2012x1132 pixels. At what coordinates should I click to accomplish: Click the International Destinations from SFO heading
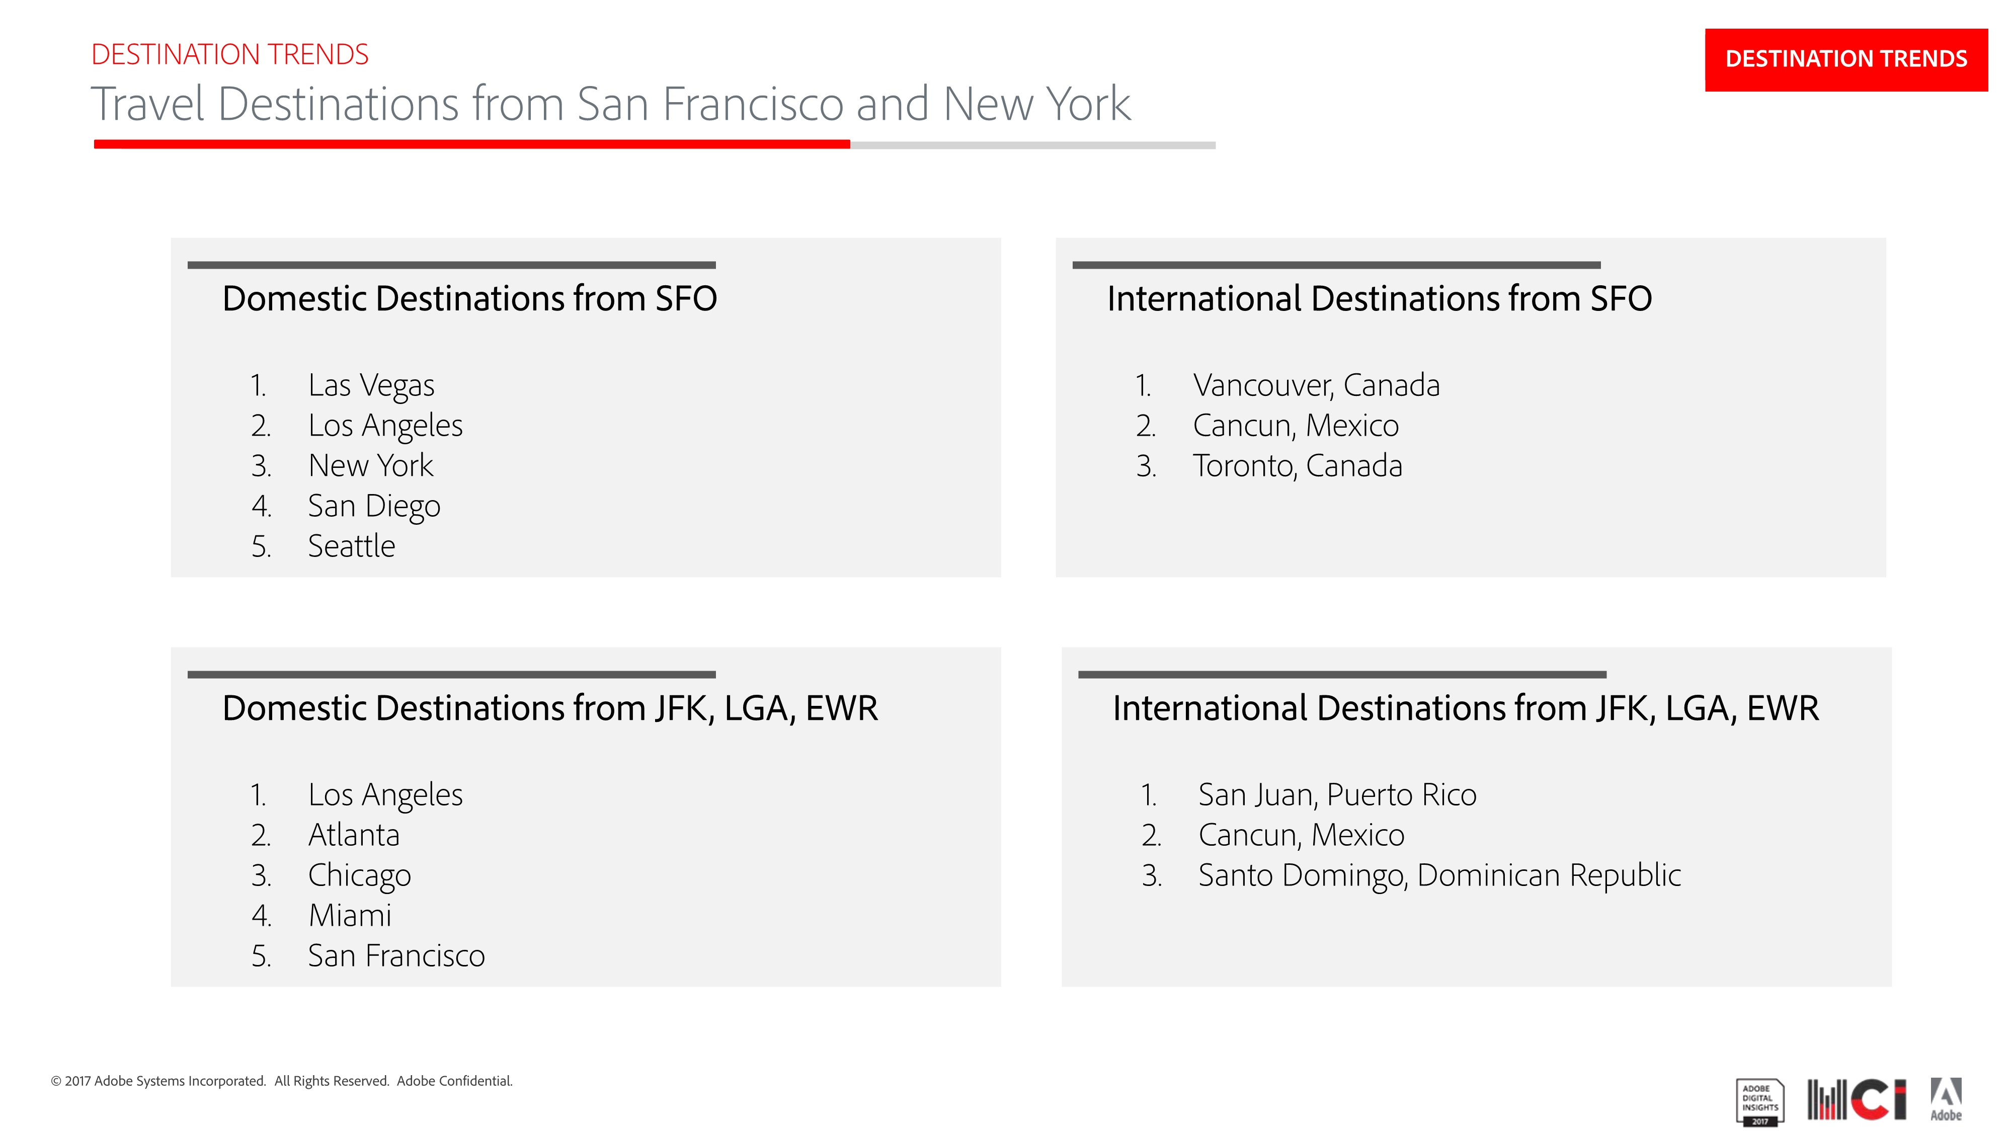[x=1380, y=298]
